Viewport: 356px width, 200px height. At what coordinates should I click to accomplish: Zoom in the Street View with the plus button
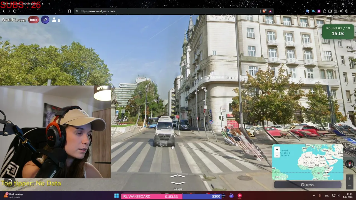click(x=350, y=178)
